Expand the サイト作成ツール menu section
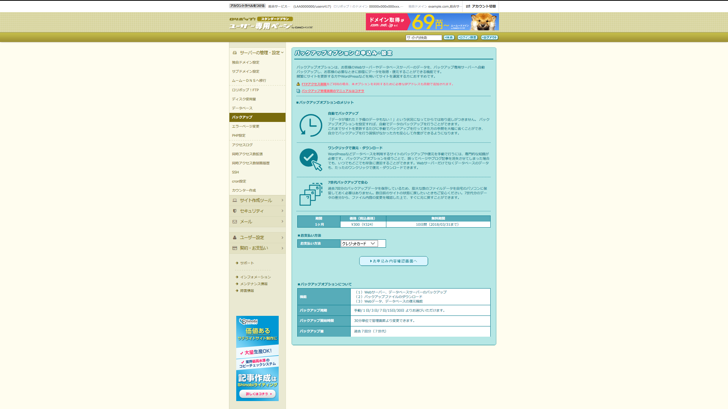 click(x=257, y=200)
